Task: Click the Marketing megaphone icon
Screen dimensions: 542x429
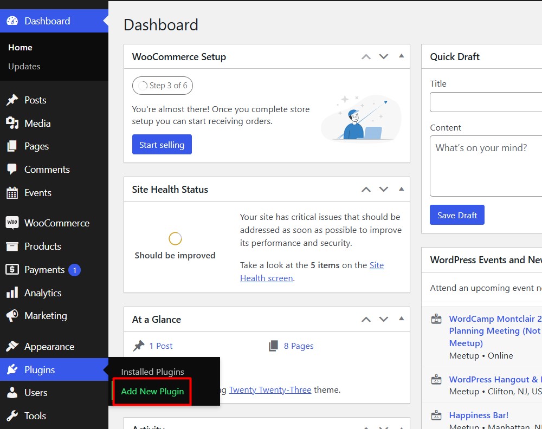Action: [x=12, y=315]
